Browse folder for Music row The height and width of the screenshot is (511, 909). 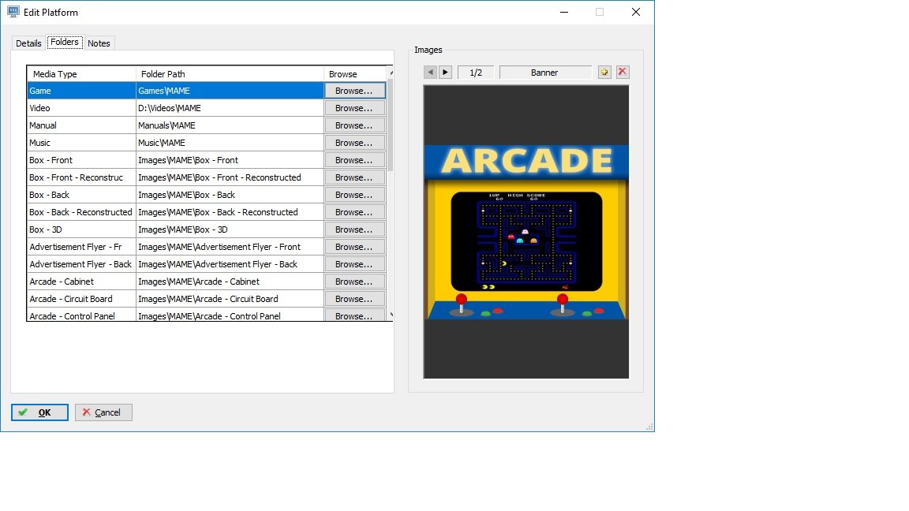(x=355, y=143)
